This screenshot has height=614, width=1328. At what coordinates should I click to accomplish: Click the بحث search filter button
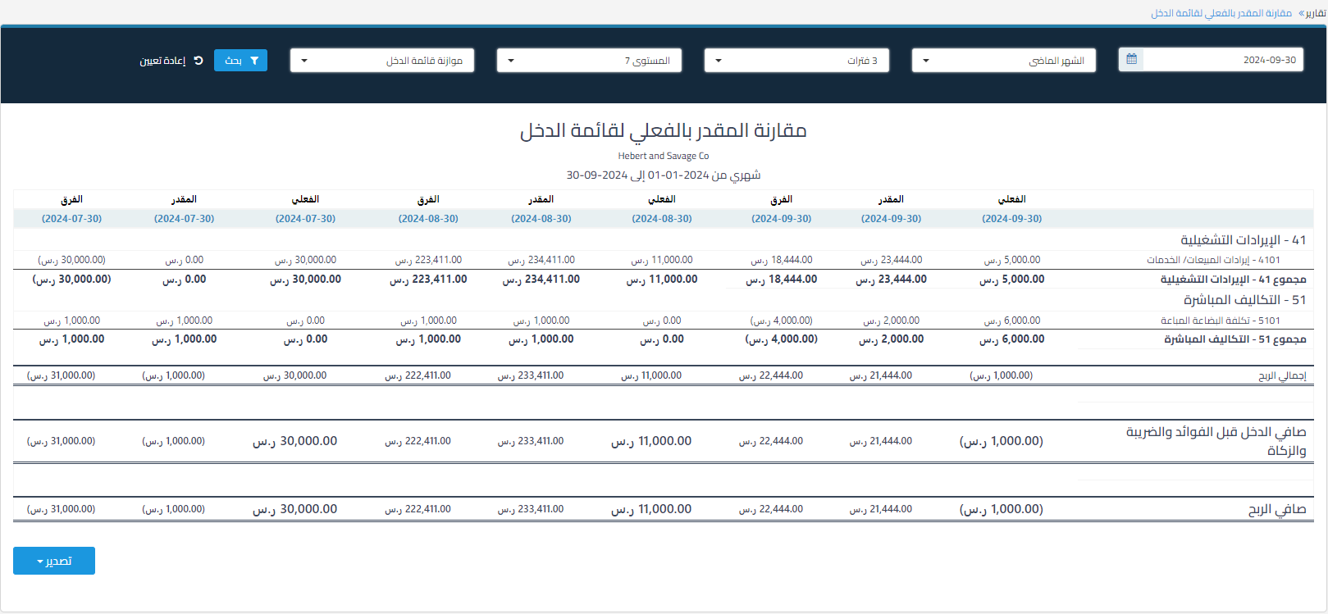pyautogui.click(x=240, y=61)
